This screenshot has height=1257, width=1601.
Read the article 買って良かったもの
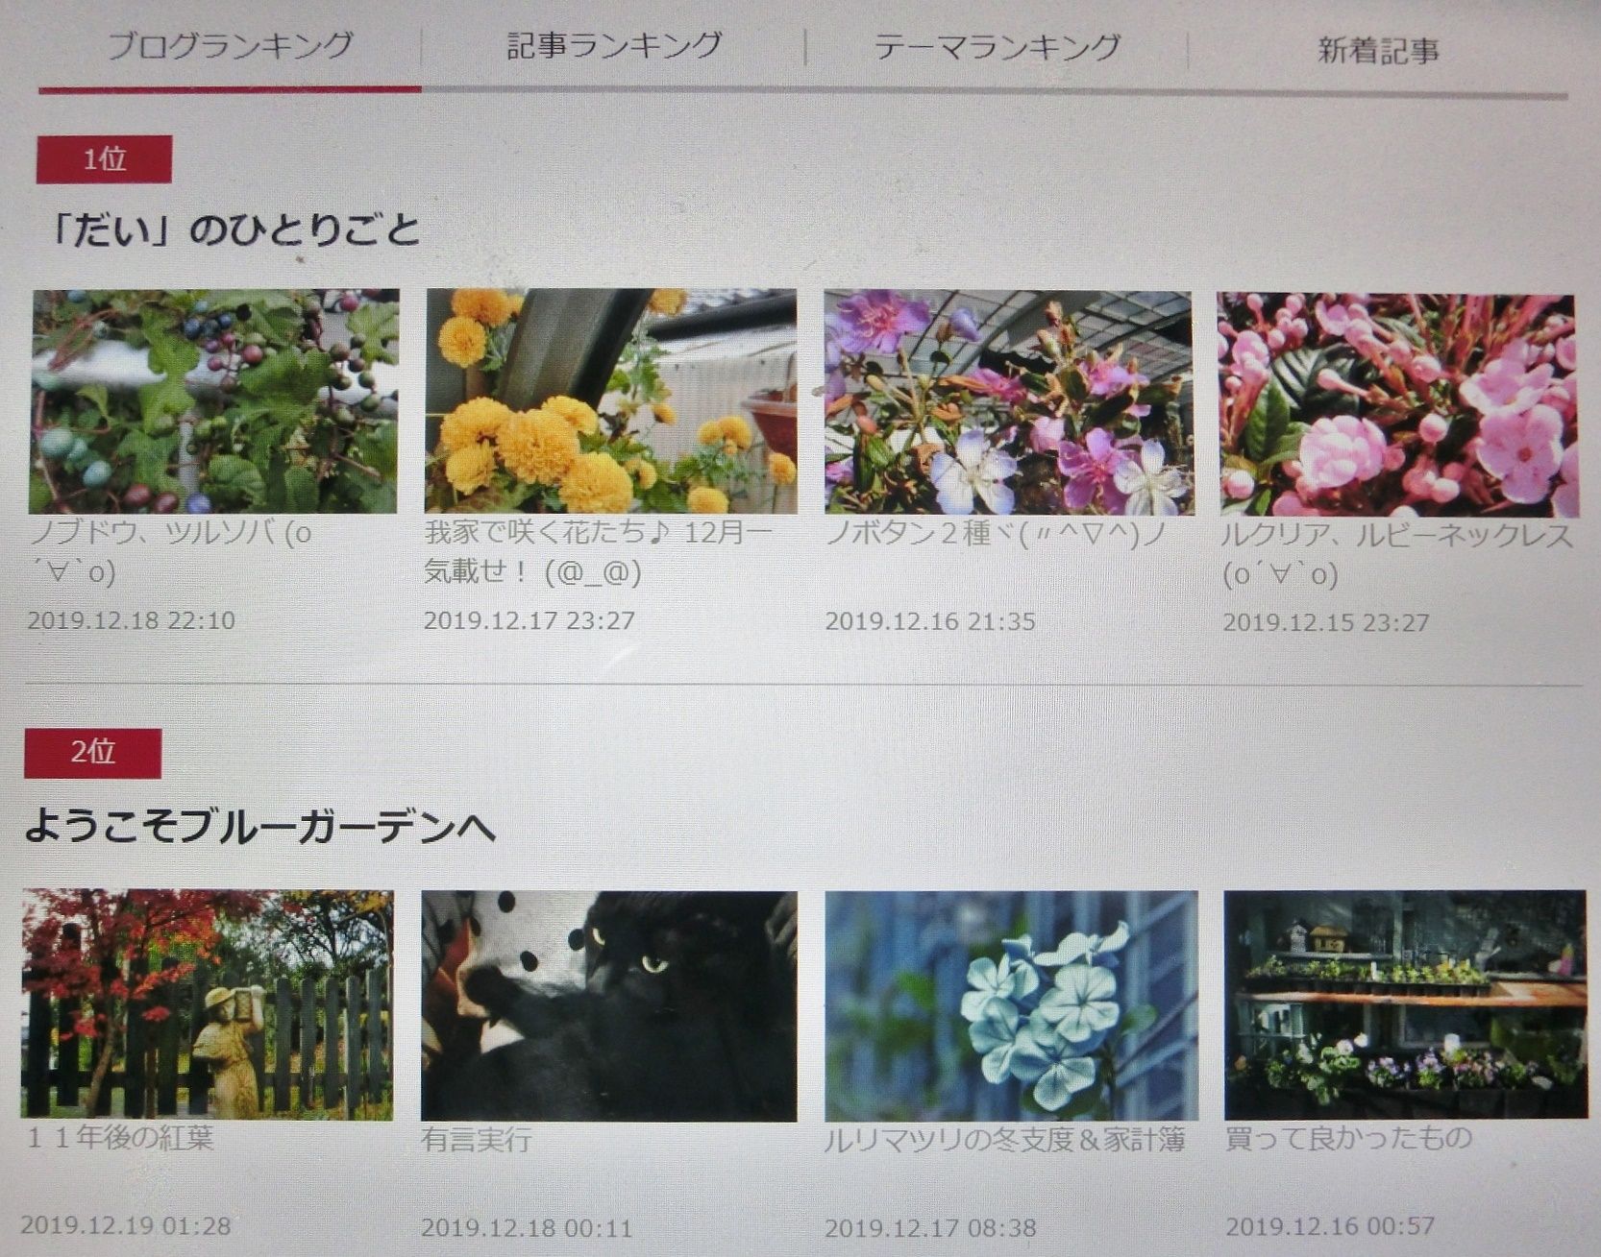coord(1348,1139)
